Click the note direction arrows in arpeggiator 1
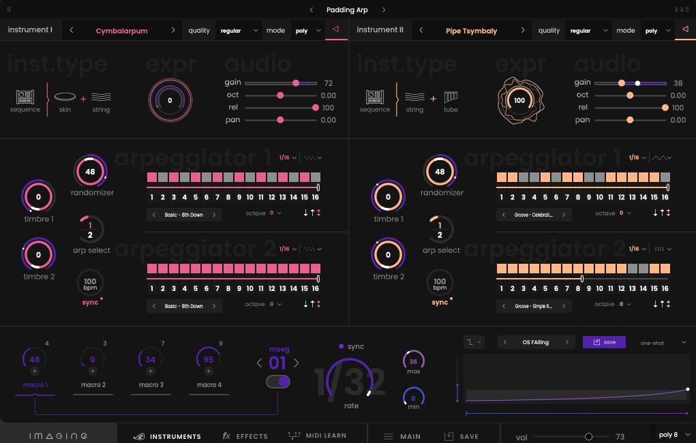 (313, 213)
